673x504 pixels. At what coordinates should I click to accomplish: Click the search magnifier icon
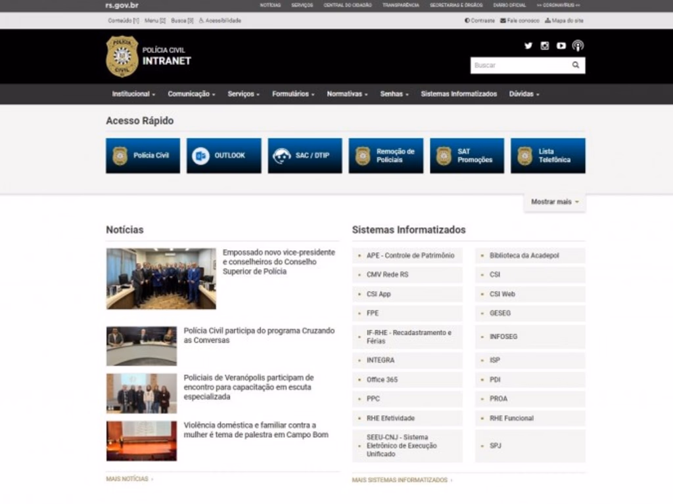click(576, 65)
